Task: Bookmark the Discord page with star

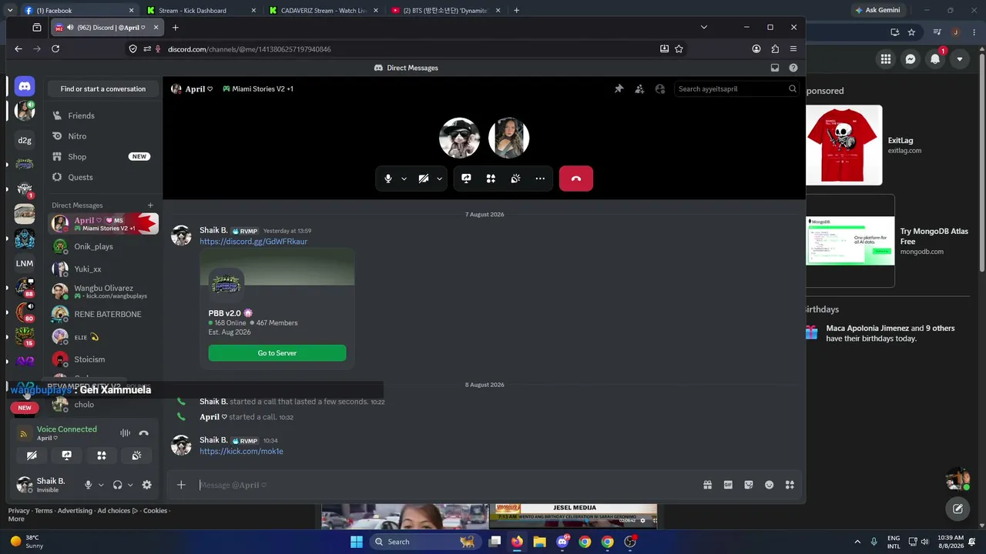Action: tap(679, 49)
